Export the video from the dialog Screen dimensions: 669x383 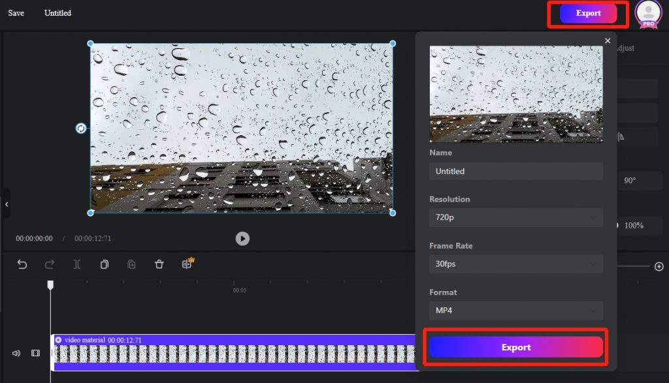(x=515, y=346)
